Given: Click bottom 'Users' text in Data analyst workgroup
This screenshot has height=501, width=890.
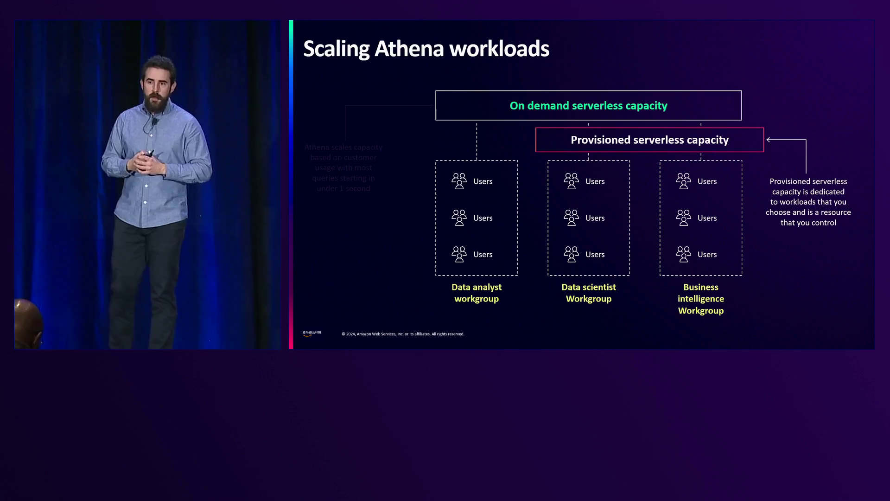Looking at the screenshot, I should 483,255.
